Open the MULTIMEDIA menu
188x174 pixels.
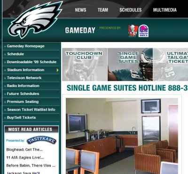[x=165, y=10]
